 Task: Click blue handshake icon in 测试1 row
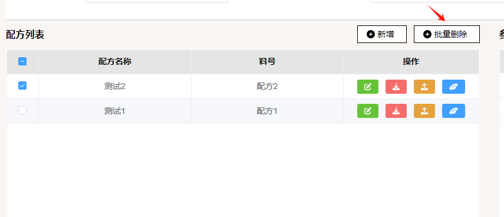(x=453, y=111)
